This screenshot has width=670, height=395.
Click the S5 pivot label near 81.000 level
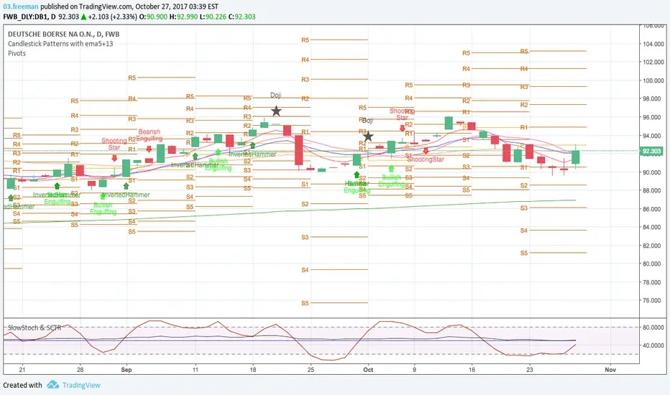[524, 254]
